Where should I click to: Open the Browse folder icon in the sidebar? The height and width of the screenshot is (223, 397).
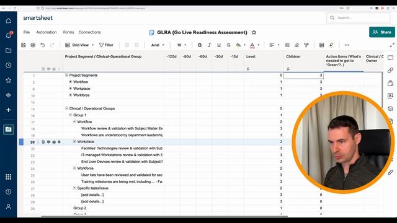point(8,50)
